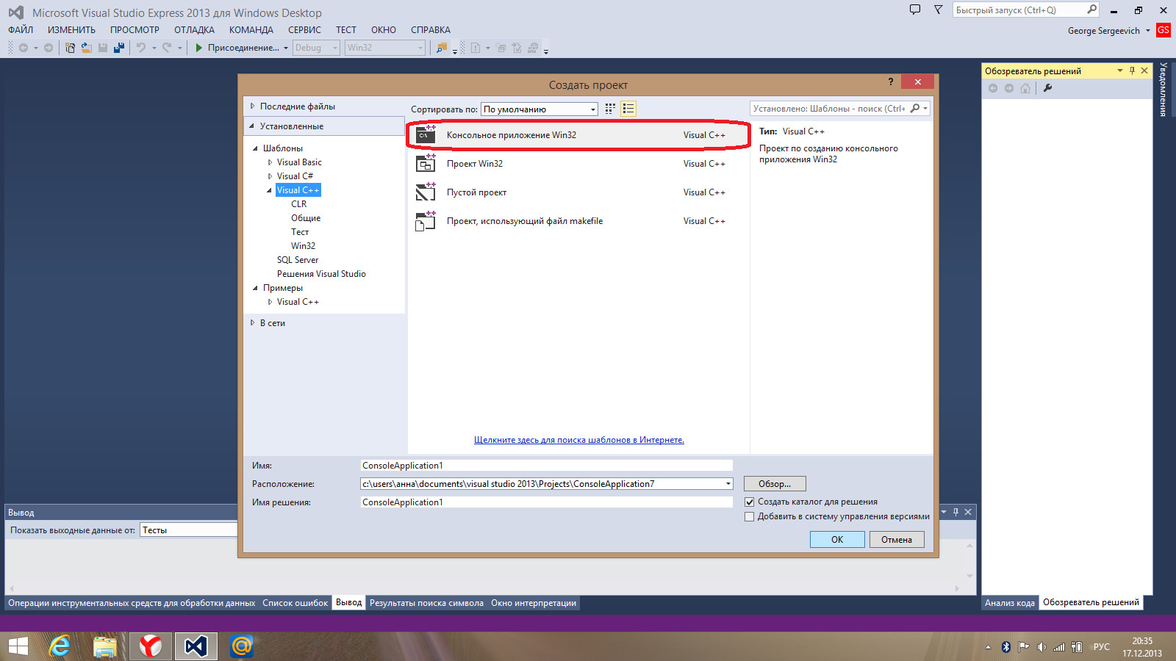
Task: Select the Win32 category in tree
Action: 303,246
